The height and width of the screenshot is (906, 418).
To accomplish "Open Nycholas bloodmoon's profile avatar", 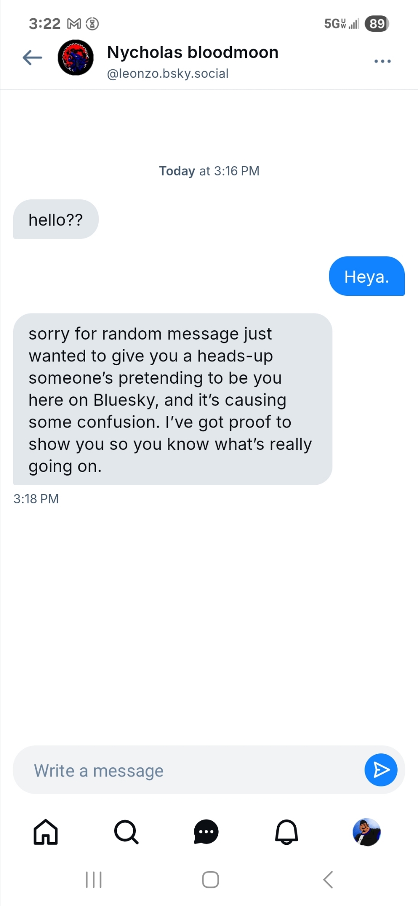I will tap(76, 58).
